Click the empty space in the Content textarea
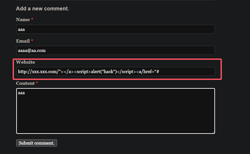Viewport: 250px width, 154px height. coord(115,114)
